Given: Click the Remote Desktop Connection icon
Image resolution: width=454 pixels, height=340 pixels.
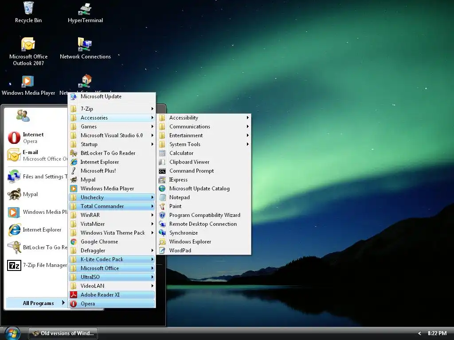Looking at the screenshot, I should click(x=162, y=224).
